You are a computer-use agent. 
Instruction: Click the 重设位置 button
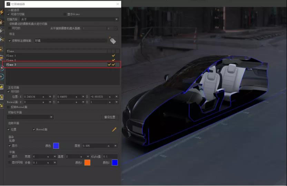point(110,117)
